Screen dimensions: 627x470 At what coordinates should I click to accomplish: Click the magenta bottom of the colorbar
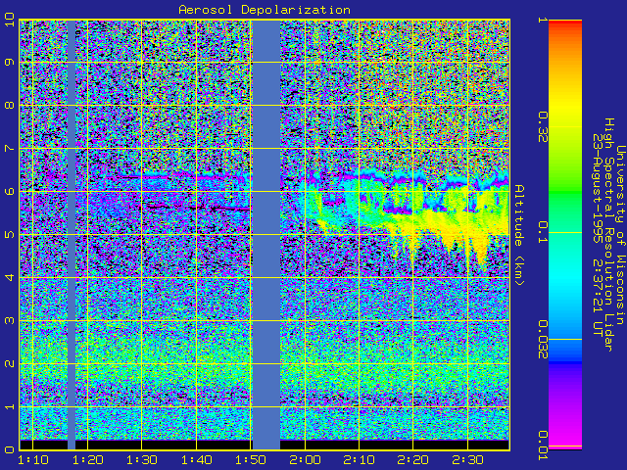click(565, 436)
